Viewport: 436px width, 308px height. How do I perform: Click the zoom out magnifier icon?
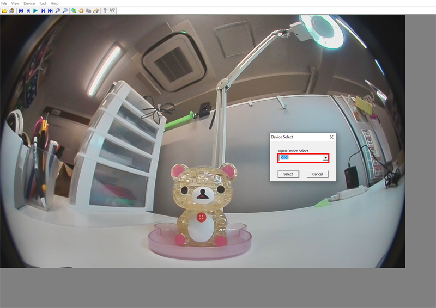[65, 10]
